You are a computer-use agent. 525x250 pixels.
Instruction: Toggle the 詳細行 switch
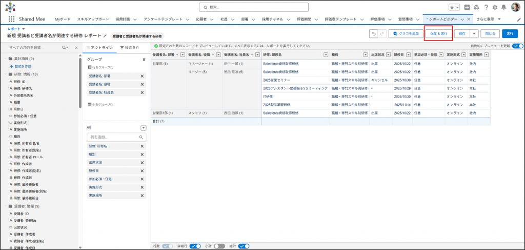point(195,246)
